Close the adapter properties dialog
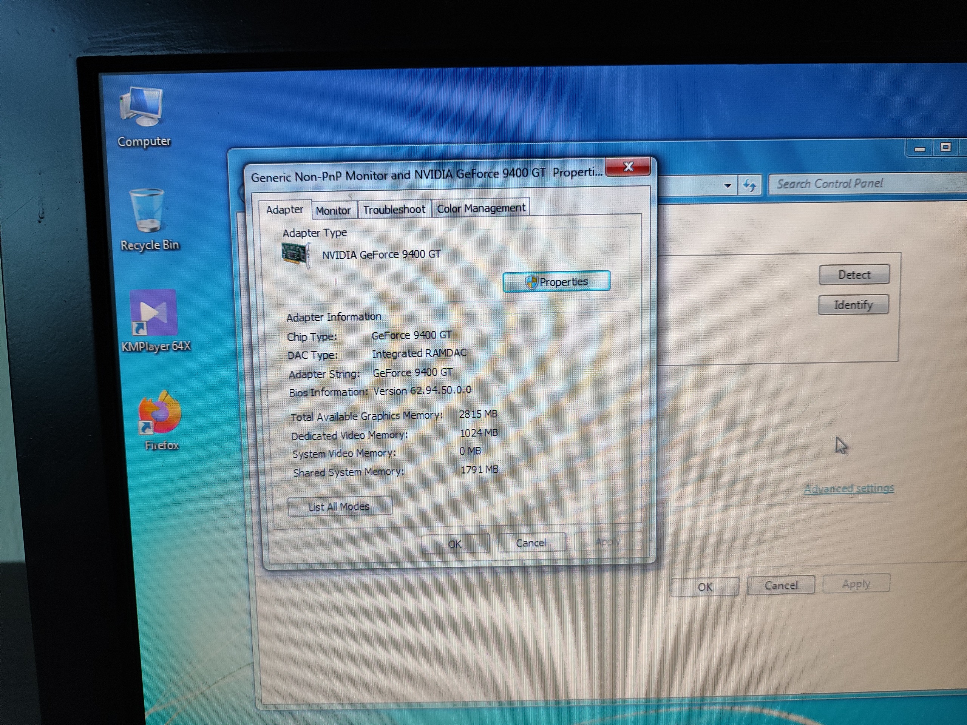The width and height of the screenshot is (967, 725). [628, 167]
